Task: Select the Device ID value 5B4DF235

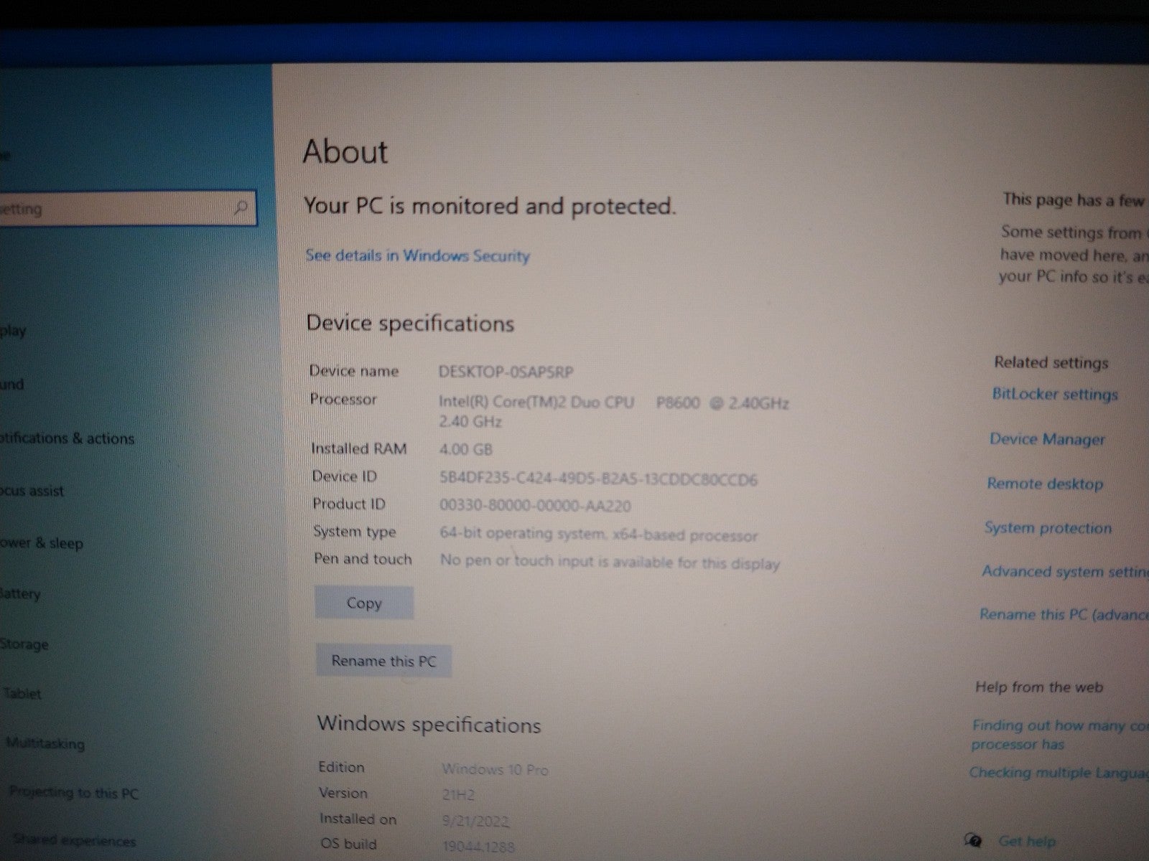Action: pyautogui.click(x=598, y=479)
